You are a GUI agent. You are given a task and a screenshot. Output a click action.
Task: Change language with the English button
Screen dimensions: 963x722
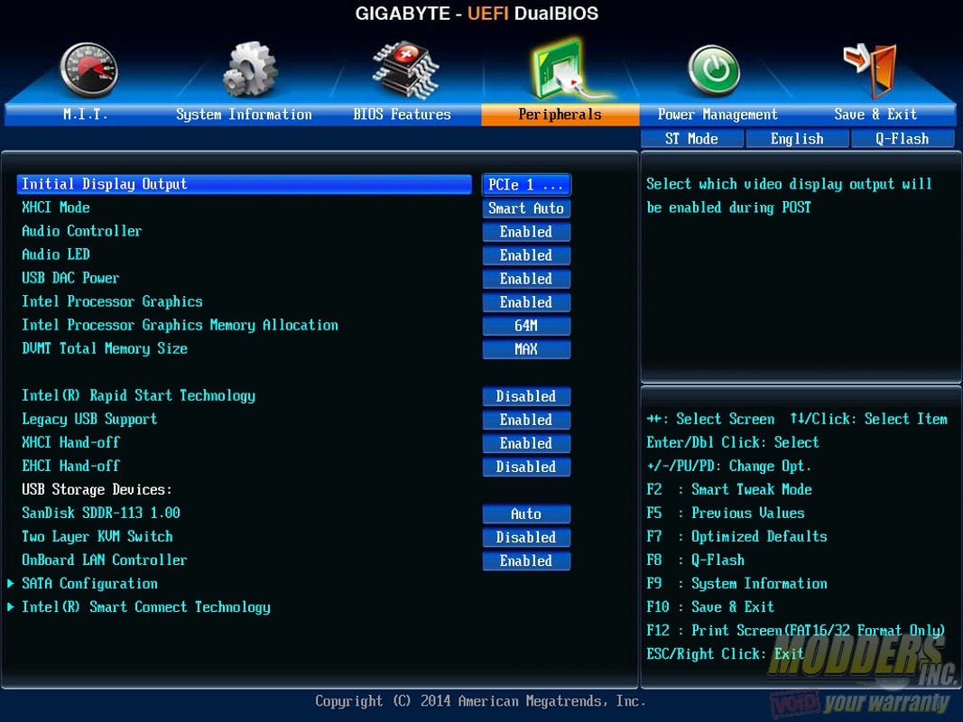(797, 139)
